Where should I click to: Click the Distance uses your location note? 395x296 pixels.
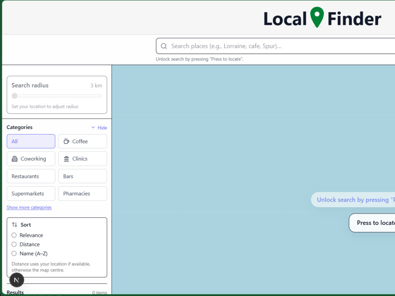click(51, 267)
